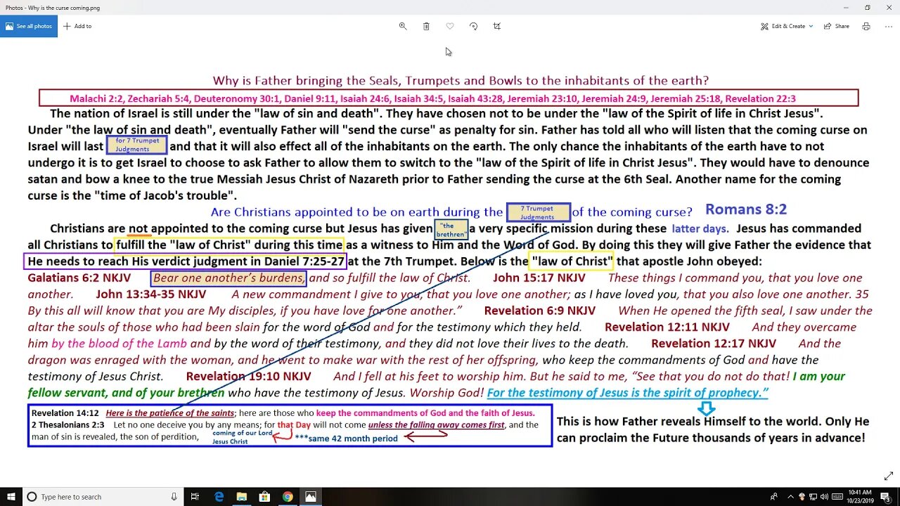Activate the Cortana microphone icon
This screenshot has height=506, width=900.
174,497
